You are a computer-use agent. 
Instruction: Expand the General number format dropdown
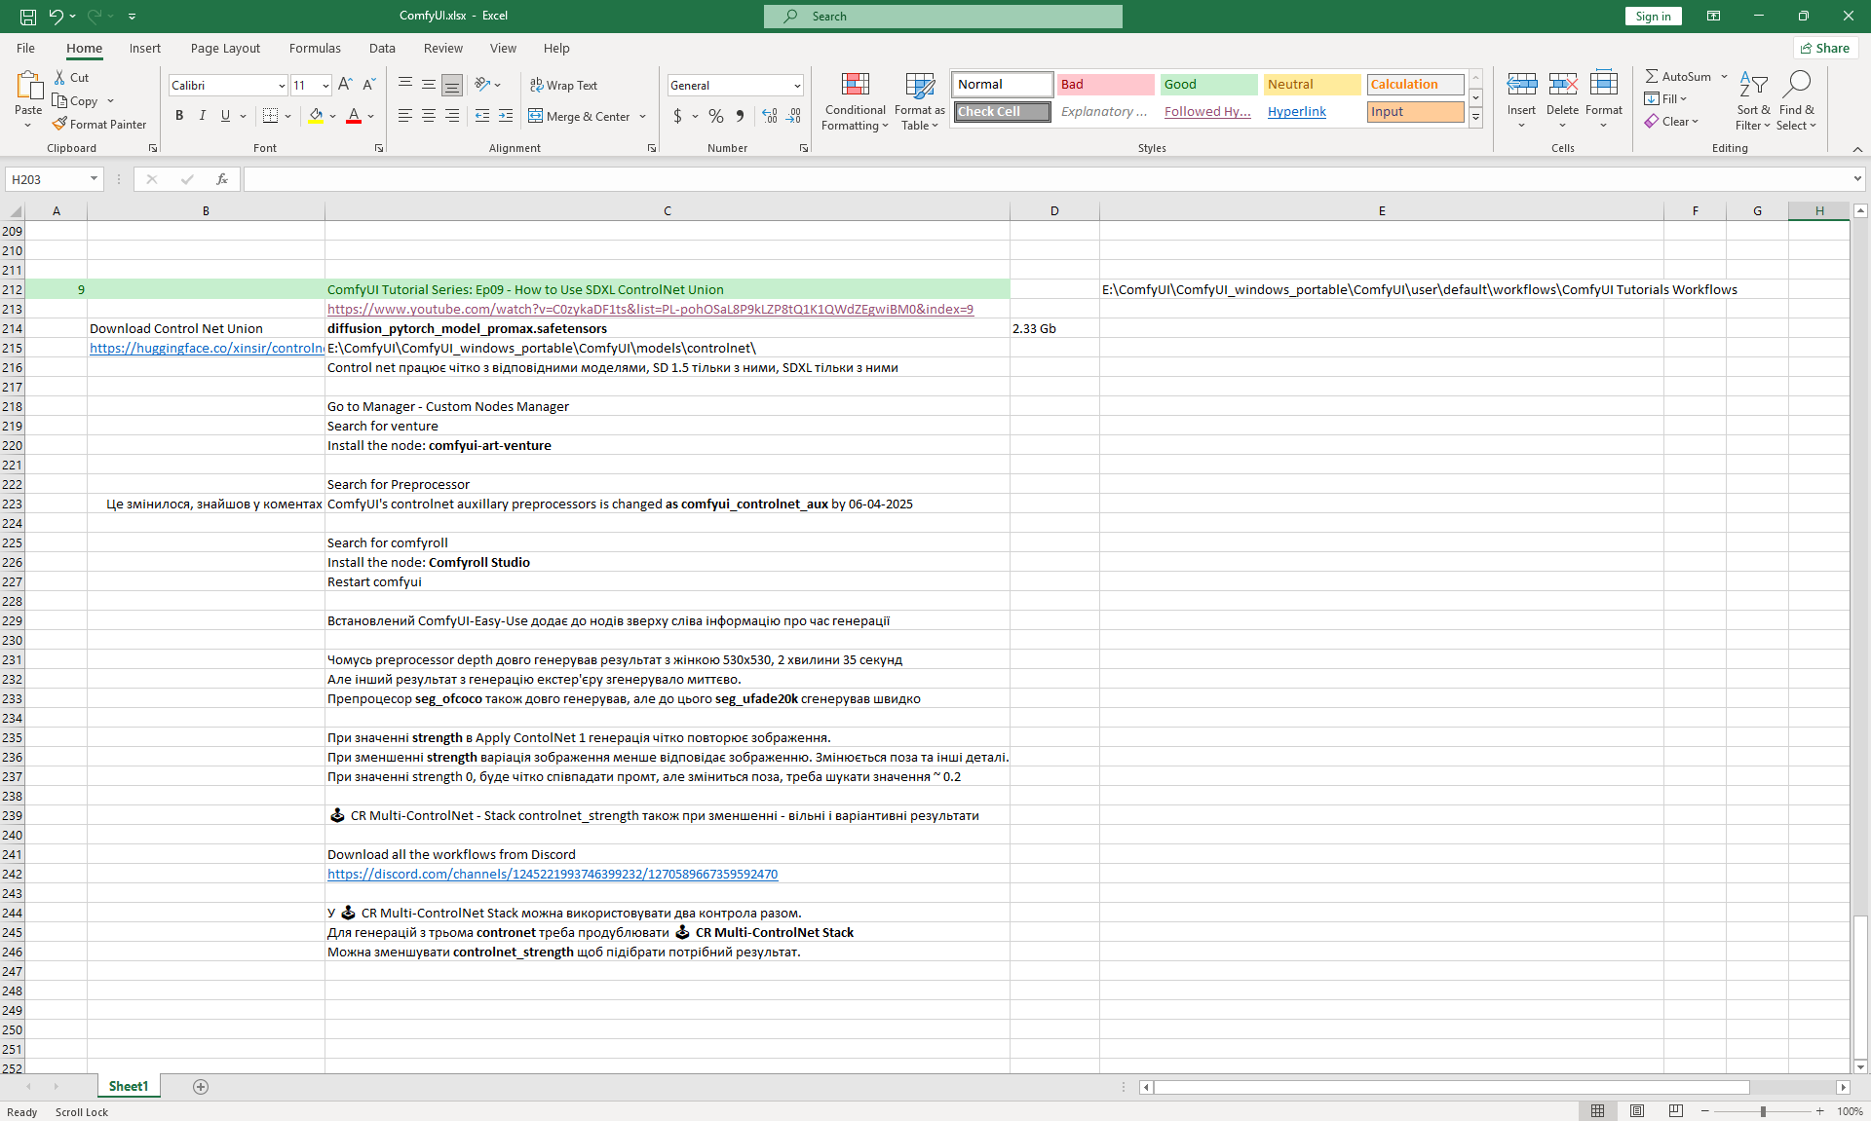(796, 86)
